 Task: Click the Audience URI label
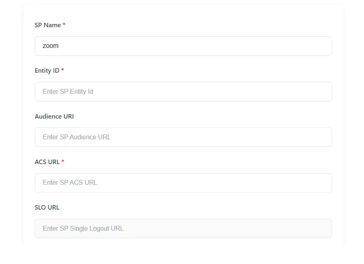[54, 116]
